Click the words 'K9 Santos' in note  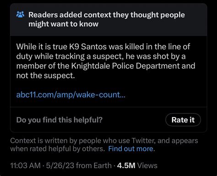click(88, 47)
